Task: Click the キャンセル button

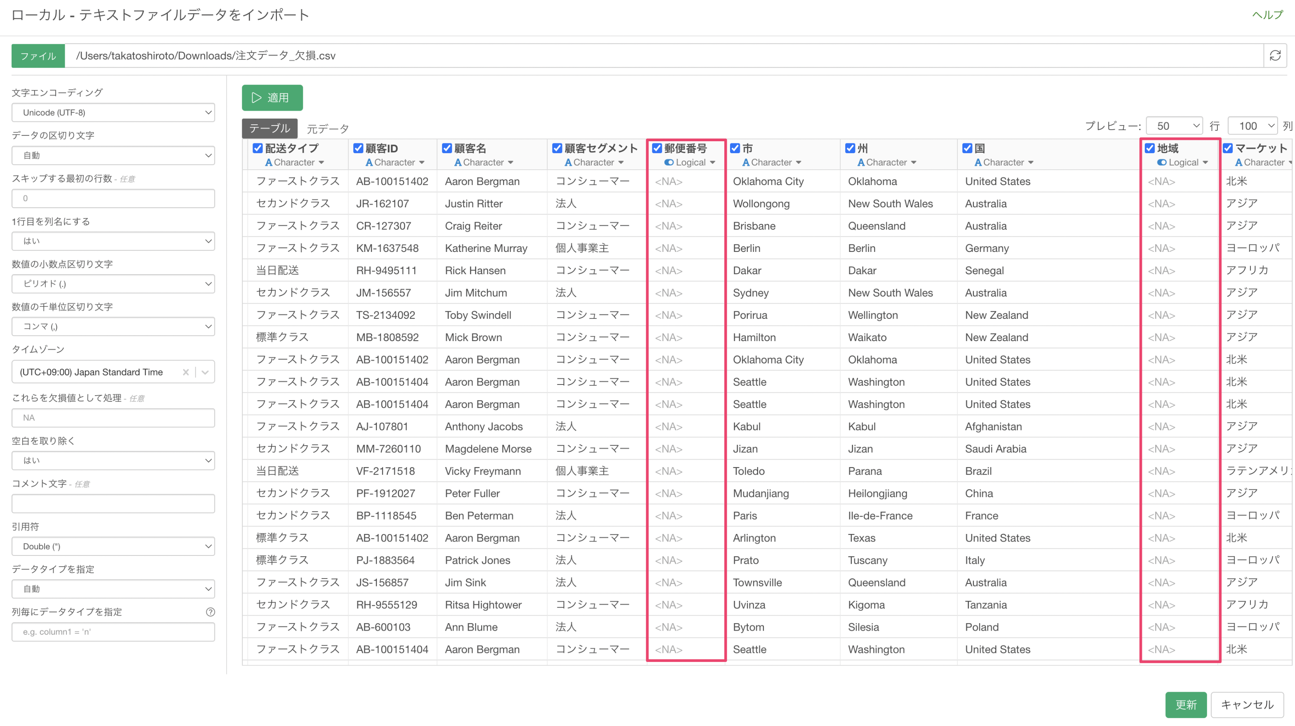Action: pyautogui.click(x=1247, y=705)
